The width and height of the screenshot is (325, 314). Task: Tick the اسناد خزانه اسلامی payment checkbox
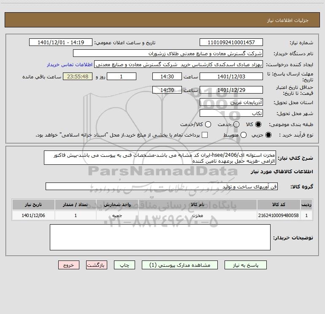(x=205, y=135)
